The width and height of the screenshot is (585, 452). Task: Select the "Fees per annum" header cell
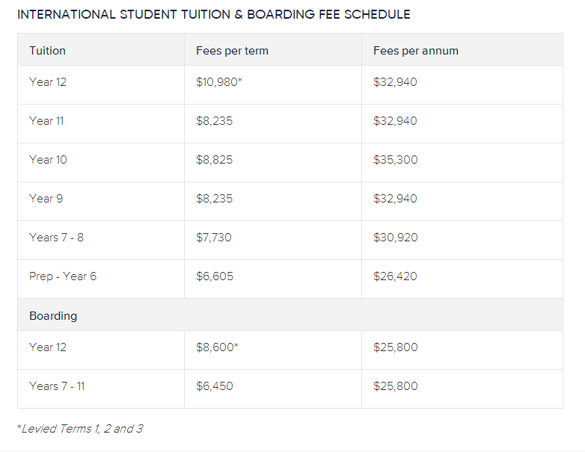(415, 51)
